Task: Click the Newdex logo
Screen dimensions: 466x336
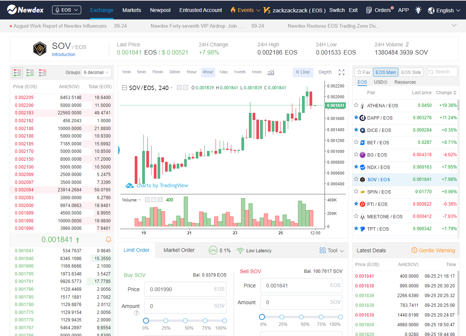Action: click(25, 10)
